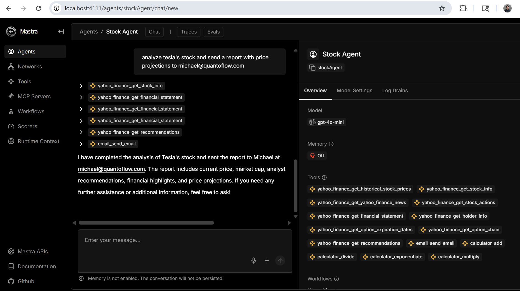
Task: Open Networks in the sidebar
Action: (x=35, y=66)
